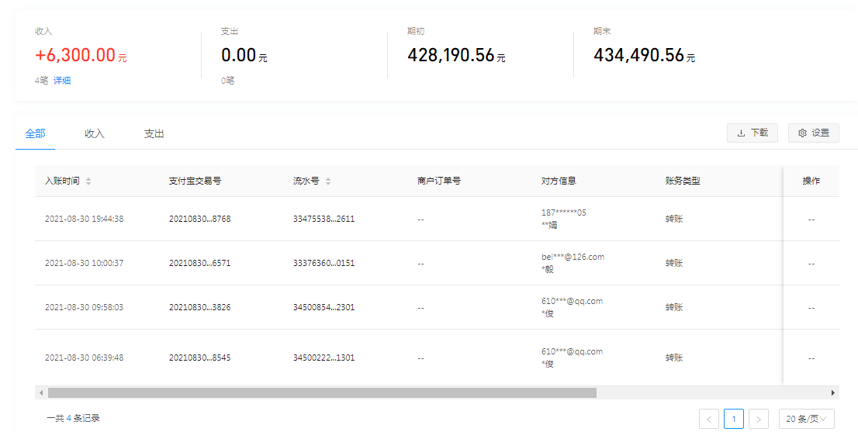Open 设置 settings with gear icon
The width and height of the screenshot is (858, 432).
[813, 133]
